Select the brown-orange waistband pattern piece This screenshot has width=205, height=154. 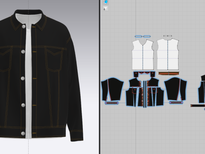[x=169, y=74]
